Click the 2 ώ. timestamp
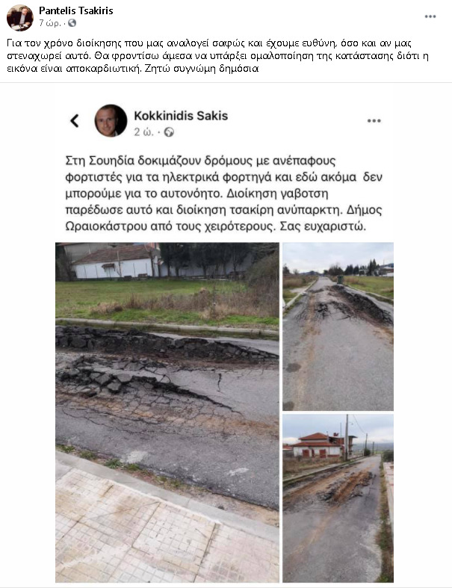Image resolution: width=452 pixels, height=588 pixels. coord(143,132)
